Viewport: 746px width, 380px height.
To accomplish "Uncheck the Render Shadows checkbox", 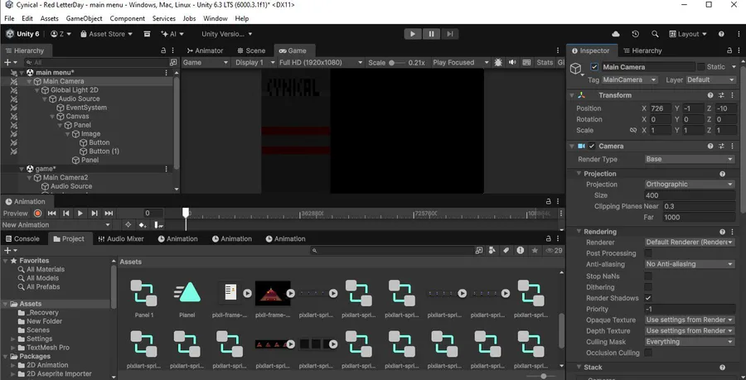I will (x=648, y=298).
